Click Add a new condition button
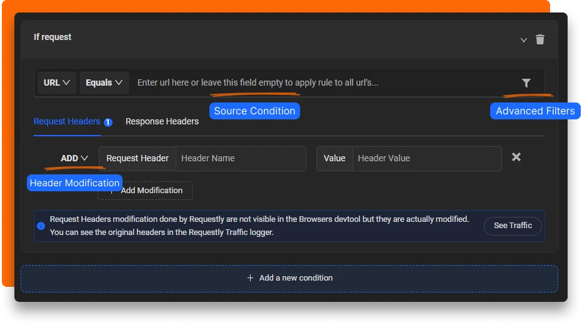Screen dimensions: 582x325 click(x=289, y=278)
